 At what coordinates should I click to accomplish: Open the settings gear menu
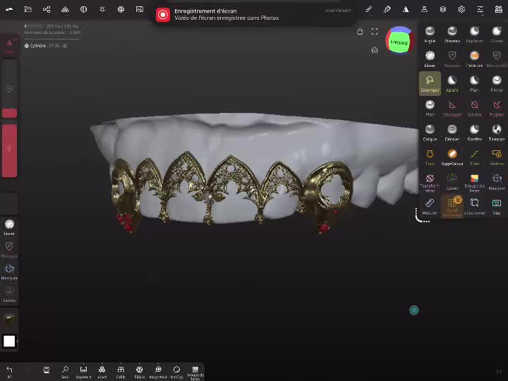461,10
